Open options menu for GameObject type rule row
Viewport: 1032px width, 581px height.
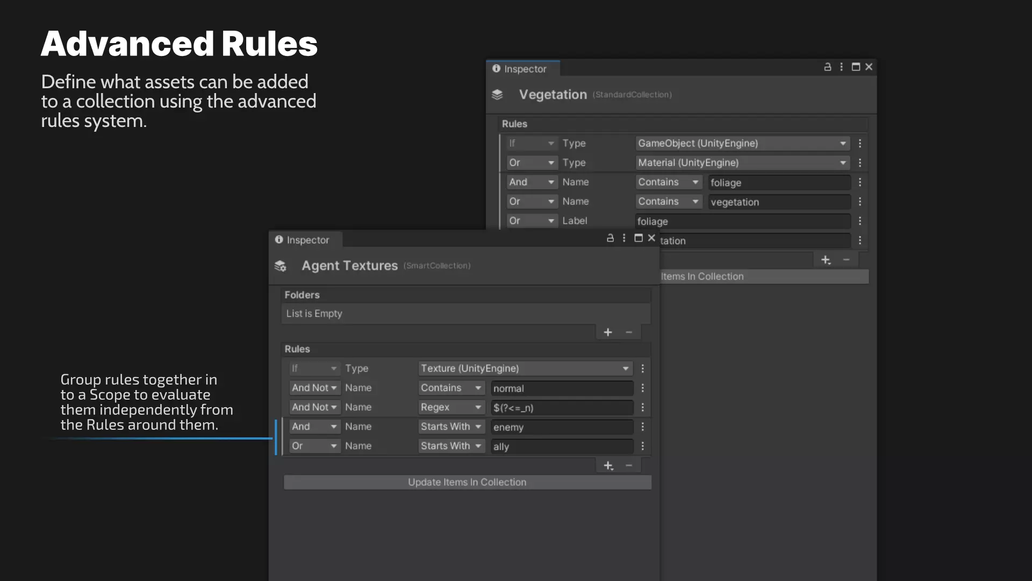click(x=860, y=144)
